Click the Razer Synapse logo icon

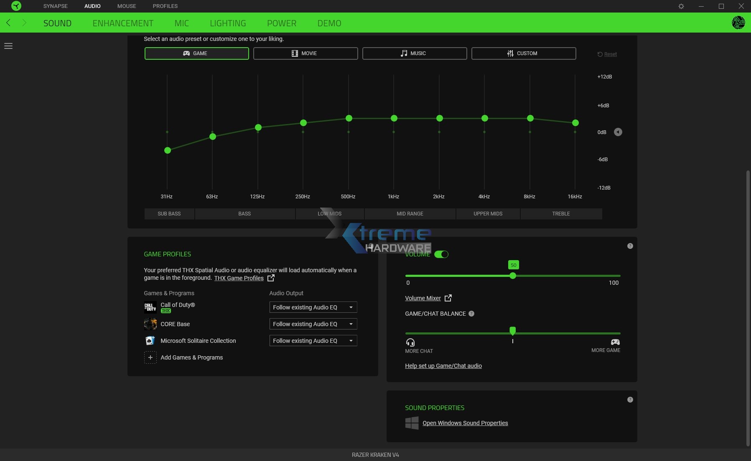click(16, 6)
